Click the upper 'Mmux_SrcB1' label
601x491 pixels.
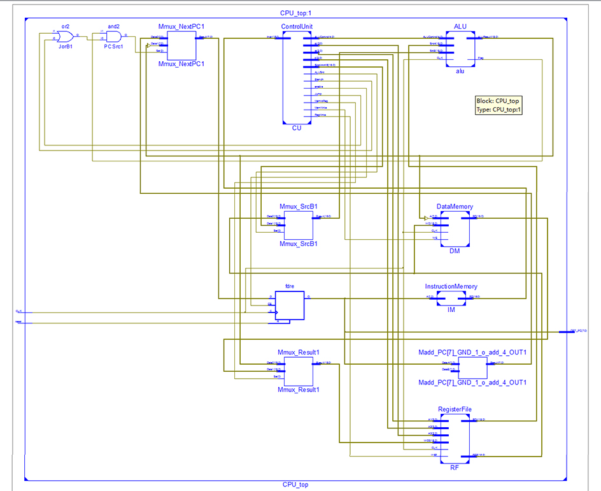pyautogui.click(x=299, y=207)
